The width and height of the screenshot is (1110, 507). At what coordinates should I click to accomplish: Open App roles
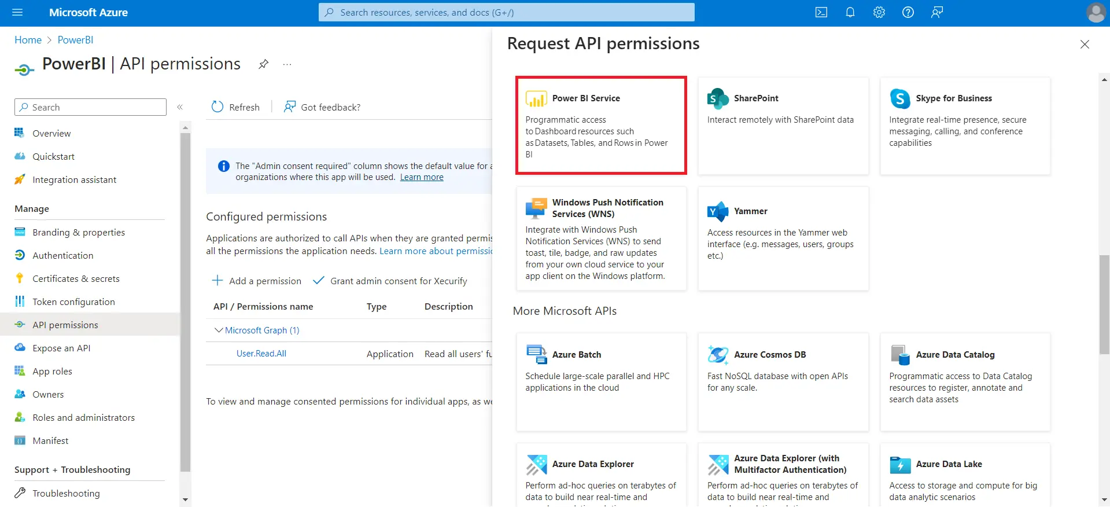point(52,371)
